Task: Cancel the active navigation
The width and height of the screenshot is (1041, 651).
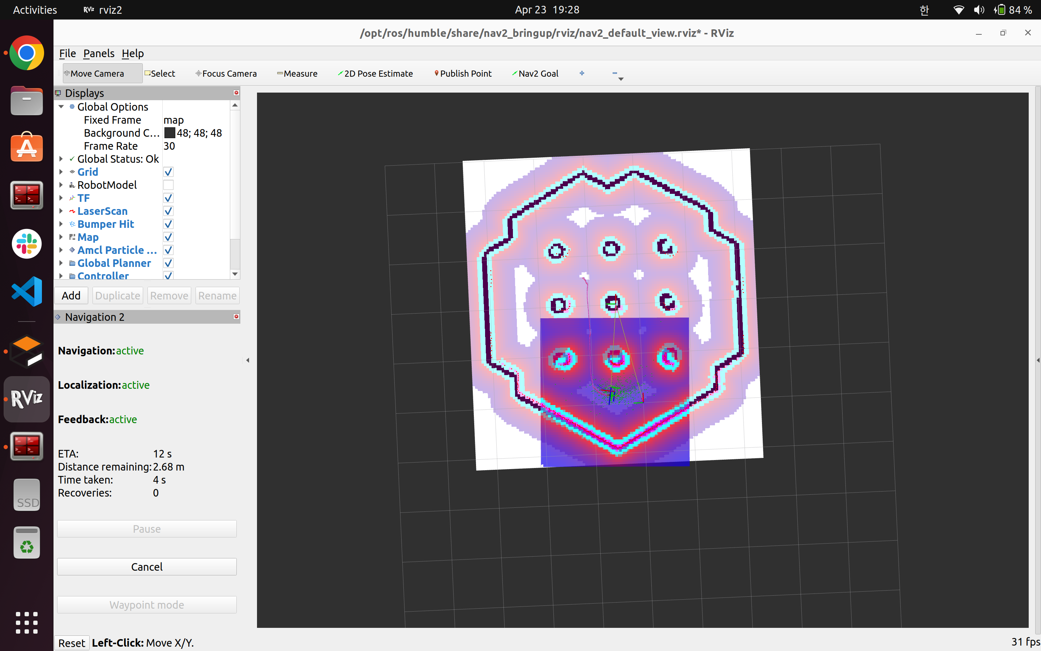Action: pyautogui.click(x=147, y=567)
